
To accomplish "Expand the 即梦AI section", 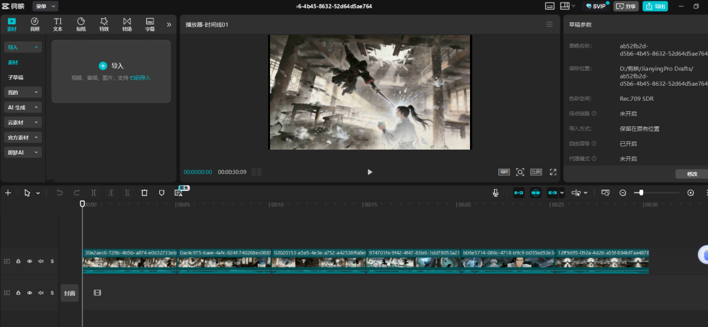I will click(x=23, y=152).
